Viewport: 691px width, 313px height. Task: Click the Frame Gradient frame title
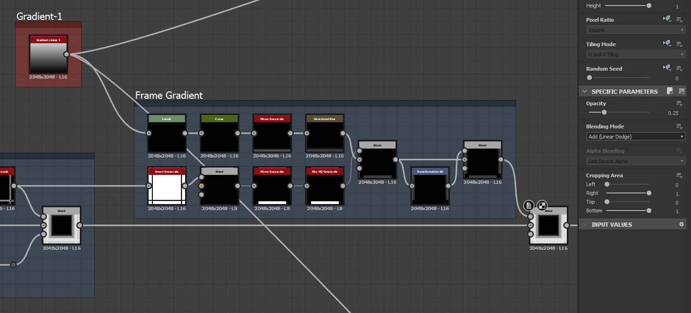click(169, 96)
